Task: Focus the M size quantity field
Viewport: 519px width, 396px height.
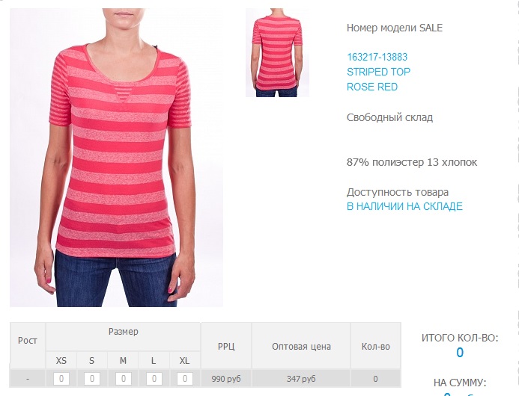Action: [123, 379]
